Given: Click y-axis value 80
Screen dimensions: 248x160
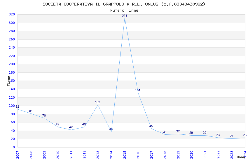Looking at the screenshot, I should click(13, 114).
